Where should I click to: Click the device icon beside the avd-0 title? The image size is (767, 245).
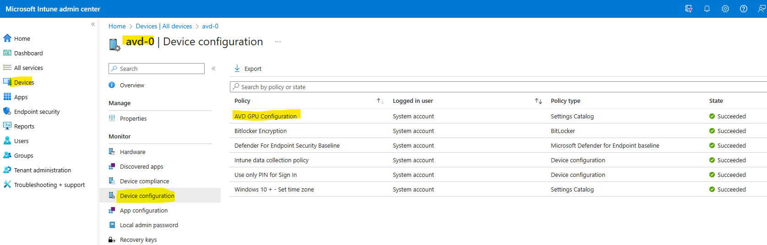tap(114, 44)
